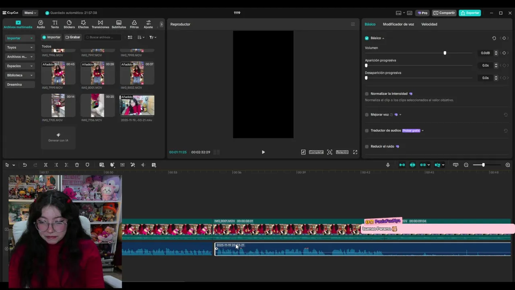Screen dimensions: 515x290
Task: Click the Exportar button
Action: [x=470, y=13]
